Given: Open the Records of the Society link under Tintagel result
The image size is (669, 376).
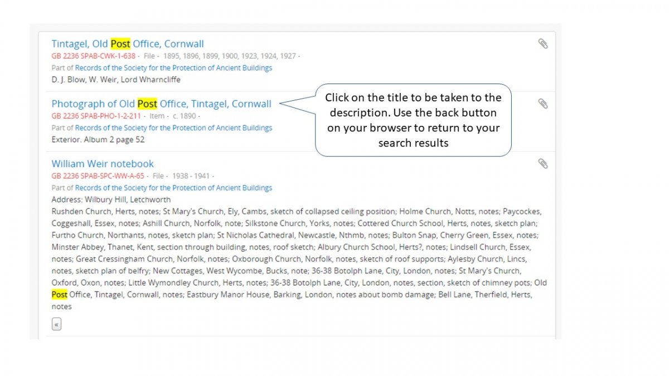Looking at the screenshot, I should (x=173, y=68).
